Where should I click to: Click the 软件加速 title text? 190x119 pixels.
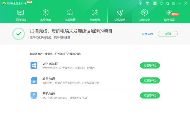point(49,79)
